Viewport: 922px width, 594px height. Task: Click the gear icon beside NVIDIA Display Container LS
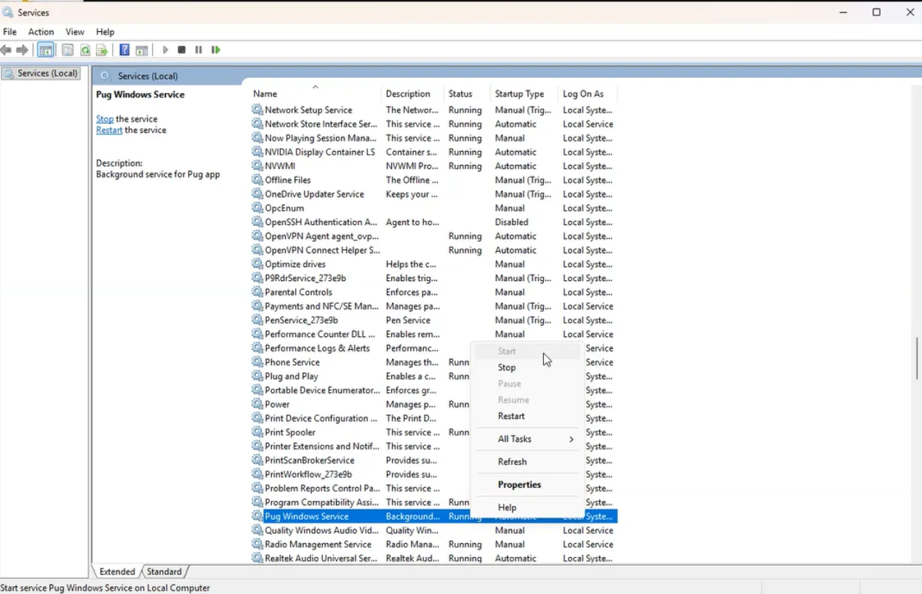[x=257, y=152]
